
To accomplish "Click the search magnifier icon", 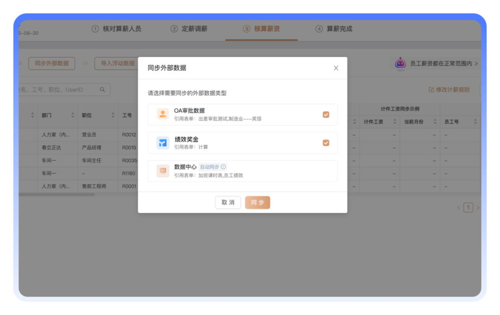I will pyautogui.click(x=102, y=90).
